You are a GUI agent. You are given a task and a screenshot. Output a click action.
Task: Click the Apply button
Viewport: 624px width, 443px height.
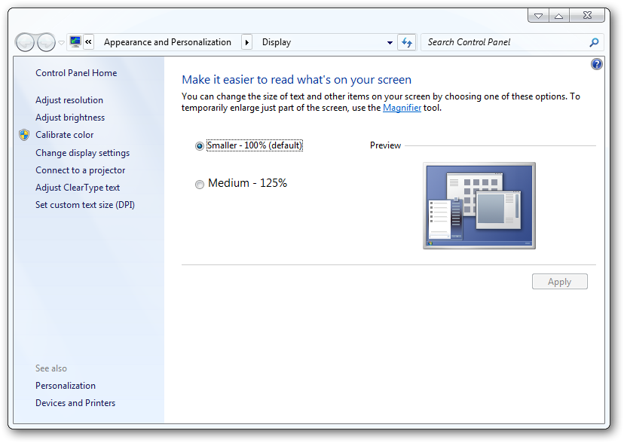click(559, 282)
